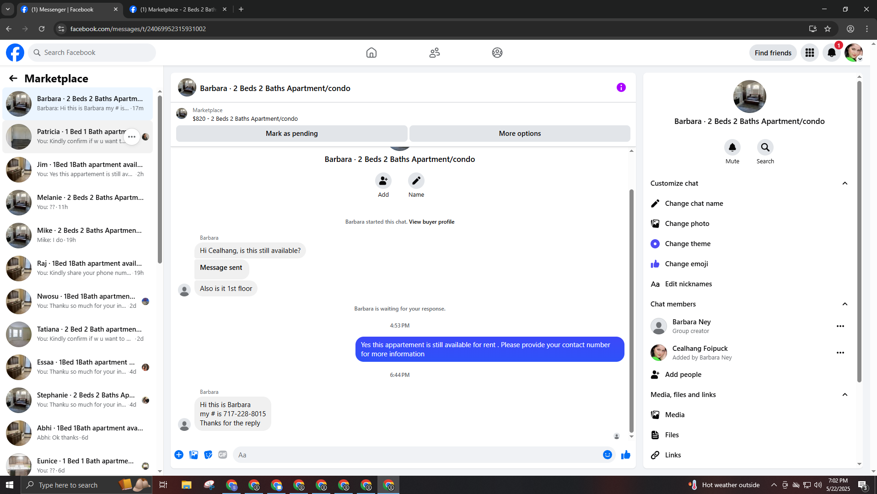Open the browser tab search dropdown
877x494 pixels.
[x=8, y=9]
